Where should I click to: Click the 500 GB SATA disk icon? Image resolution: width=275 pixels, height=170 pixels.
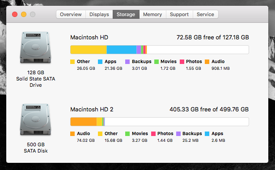[x=35, y=119]
